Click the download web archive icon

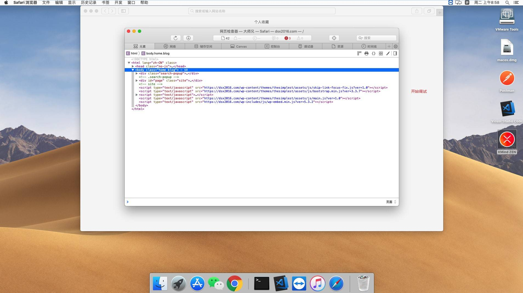pyautogui.click(x=188, y=38)
